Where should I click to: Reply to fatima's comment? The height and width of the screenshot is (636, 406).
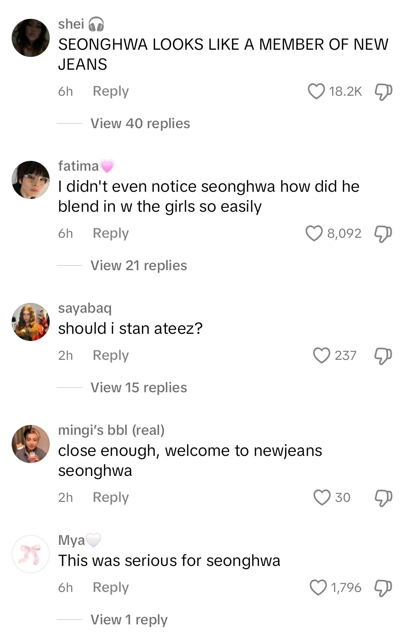(111, 233)
